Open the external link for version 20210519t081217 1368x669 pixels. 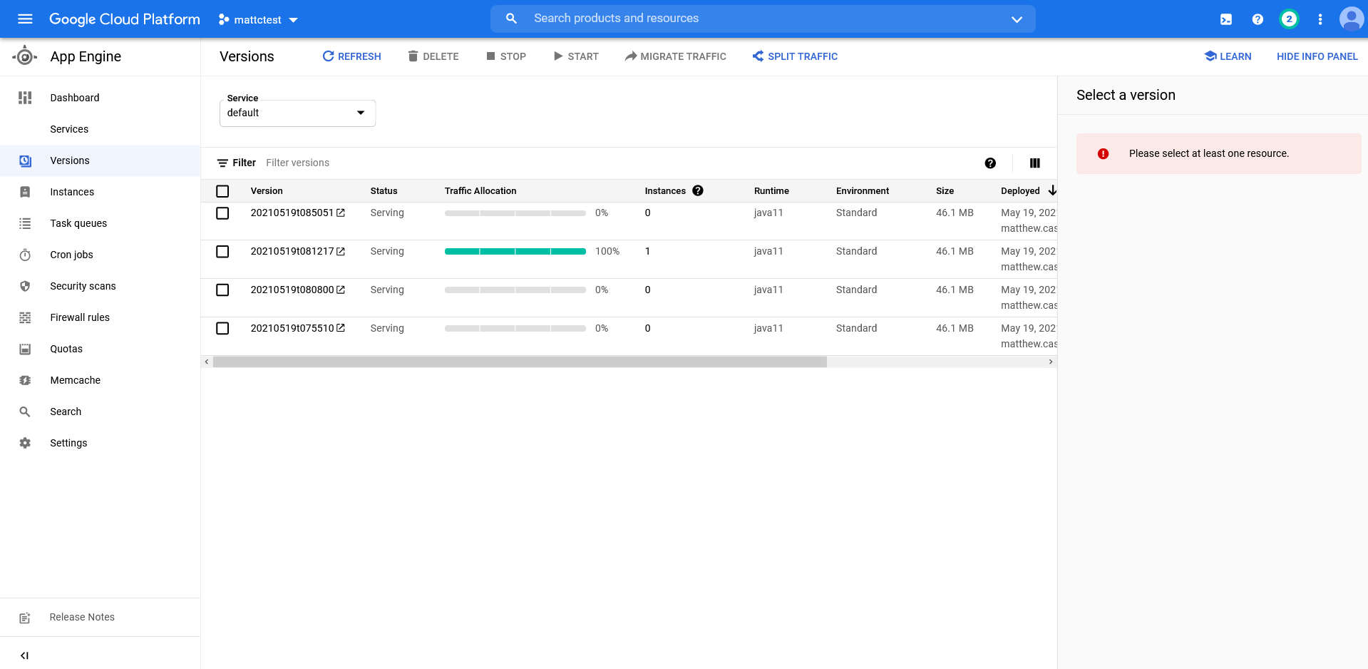pos(341,252)
